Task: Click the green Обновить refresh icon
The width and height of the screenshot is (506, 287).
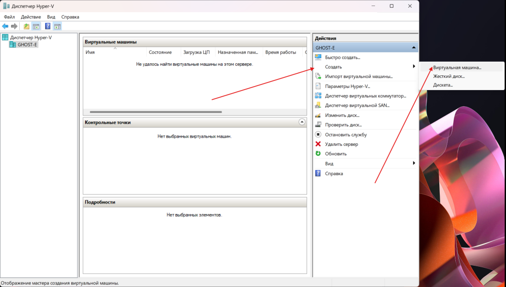Action: (318, 153)
